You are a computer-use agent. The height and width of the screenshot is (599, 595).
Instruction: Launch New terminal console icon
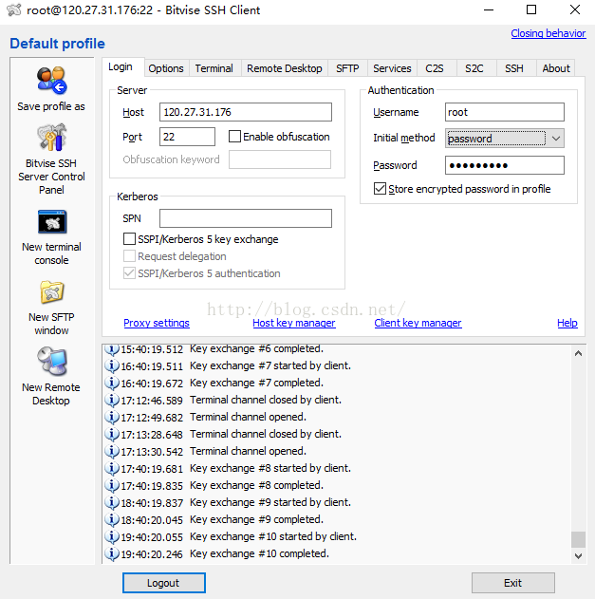click(52, 221)
